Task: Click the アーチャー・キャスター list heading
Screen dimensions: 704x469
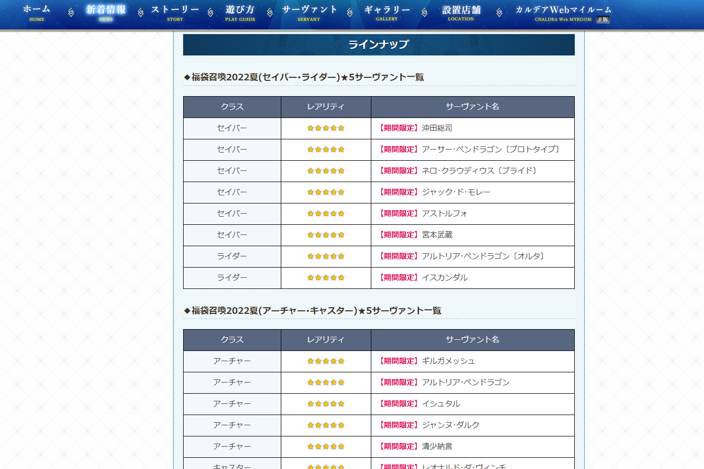Action: click(x=313, y=311)
